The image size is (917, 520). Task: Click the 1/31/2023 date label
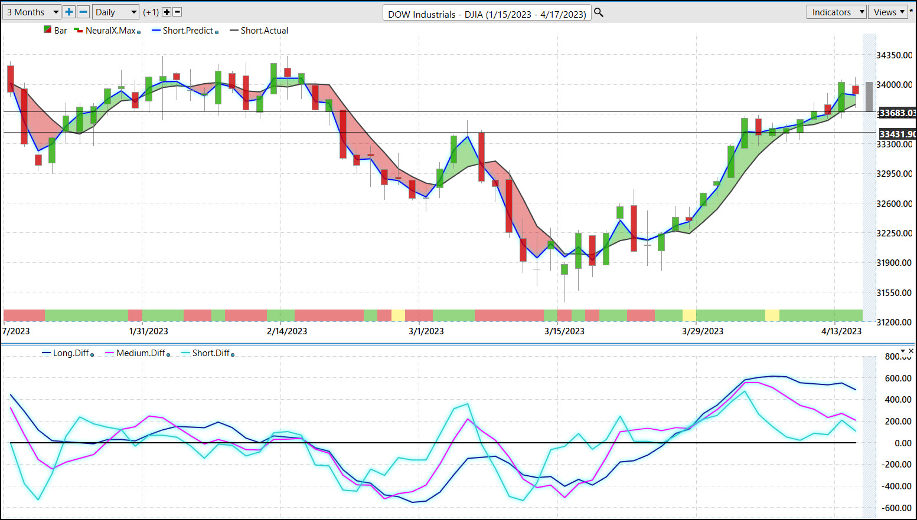[149, 331]
